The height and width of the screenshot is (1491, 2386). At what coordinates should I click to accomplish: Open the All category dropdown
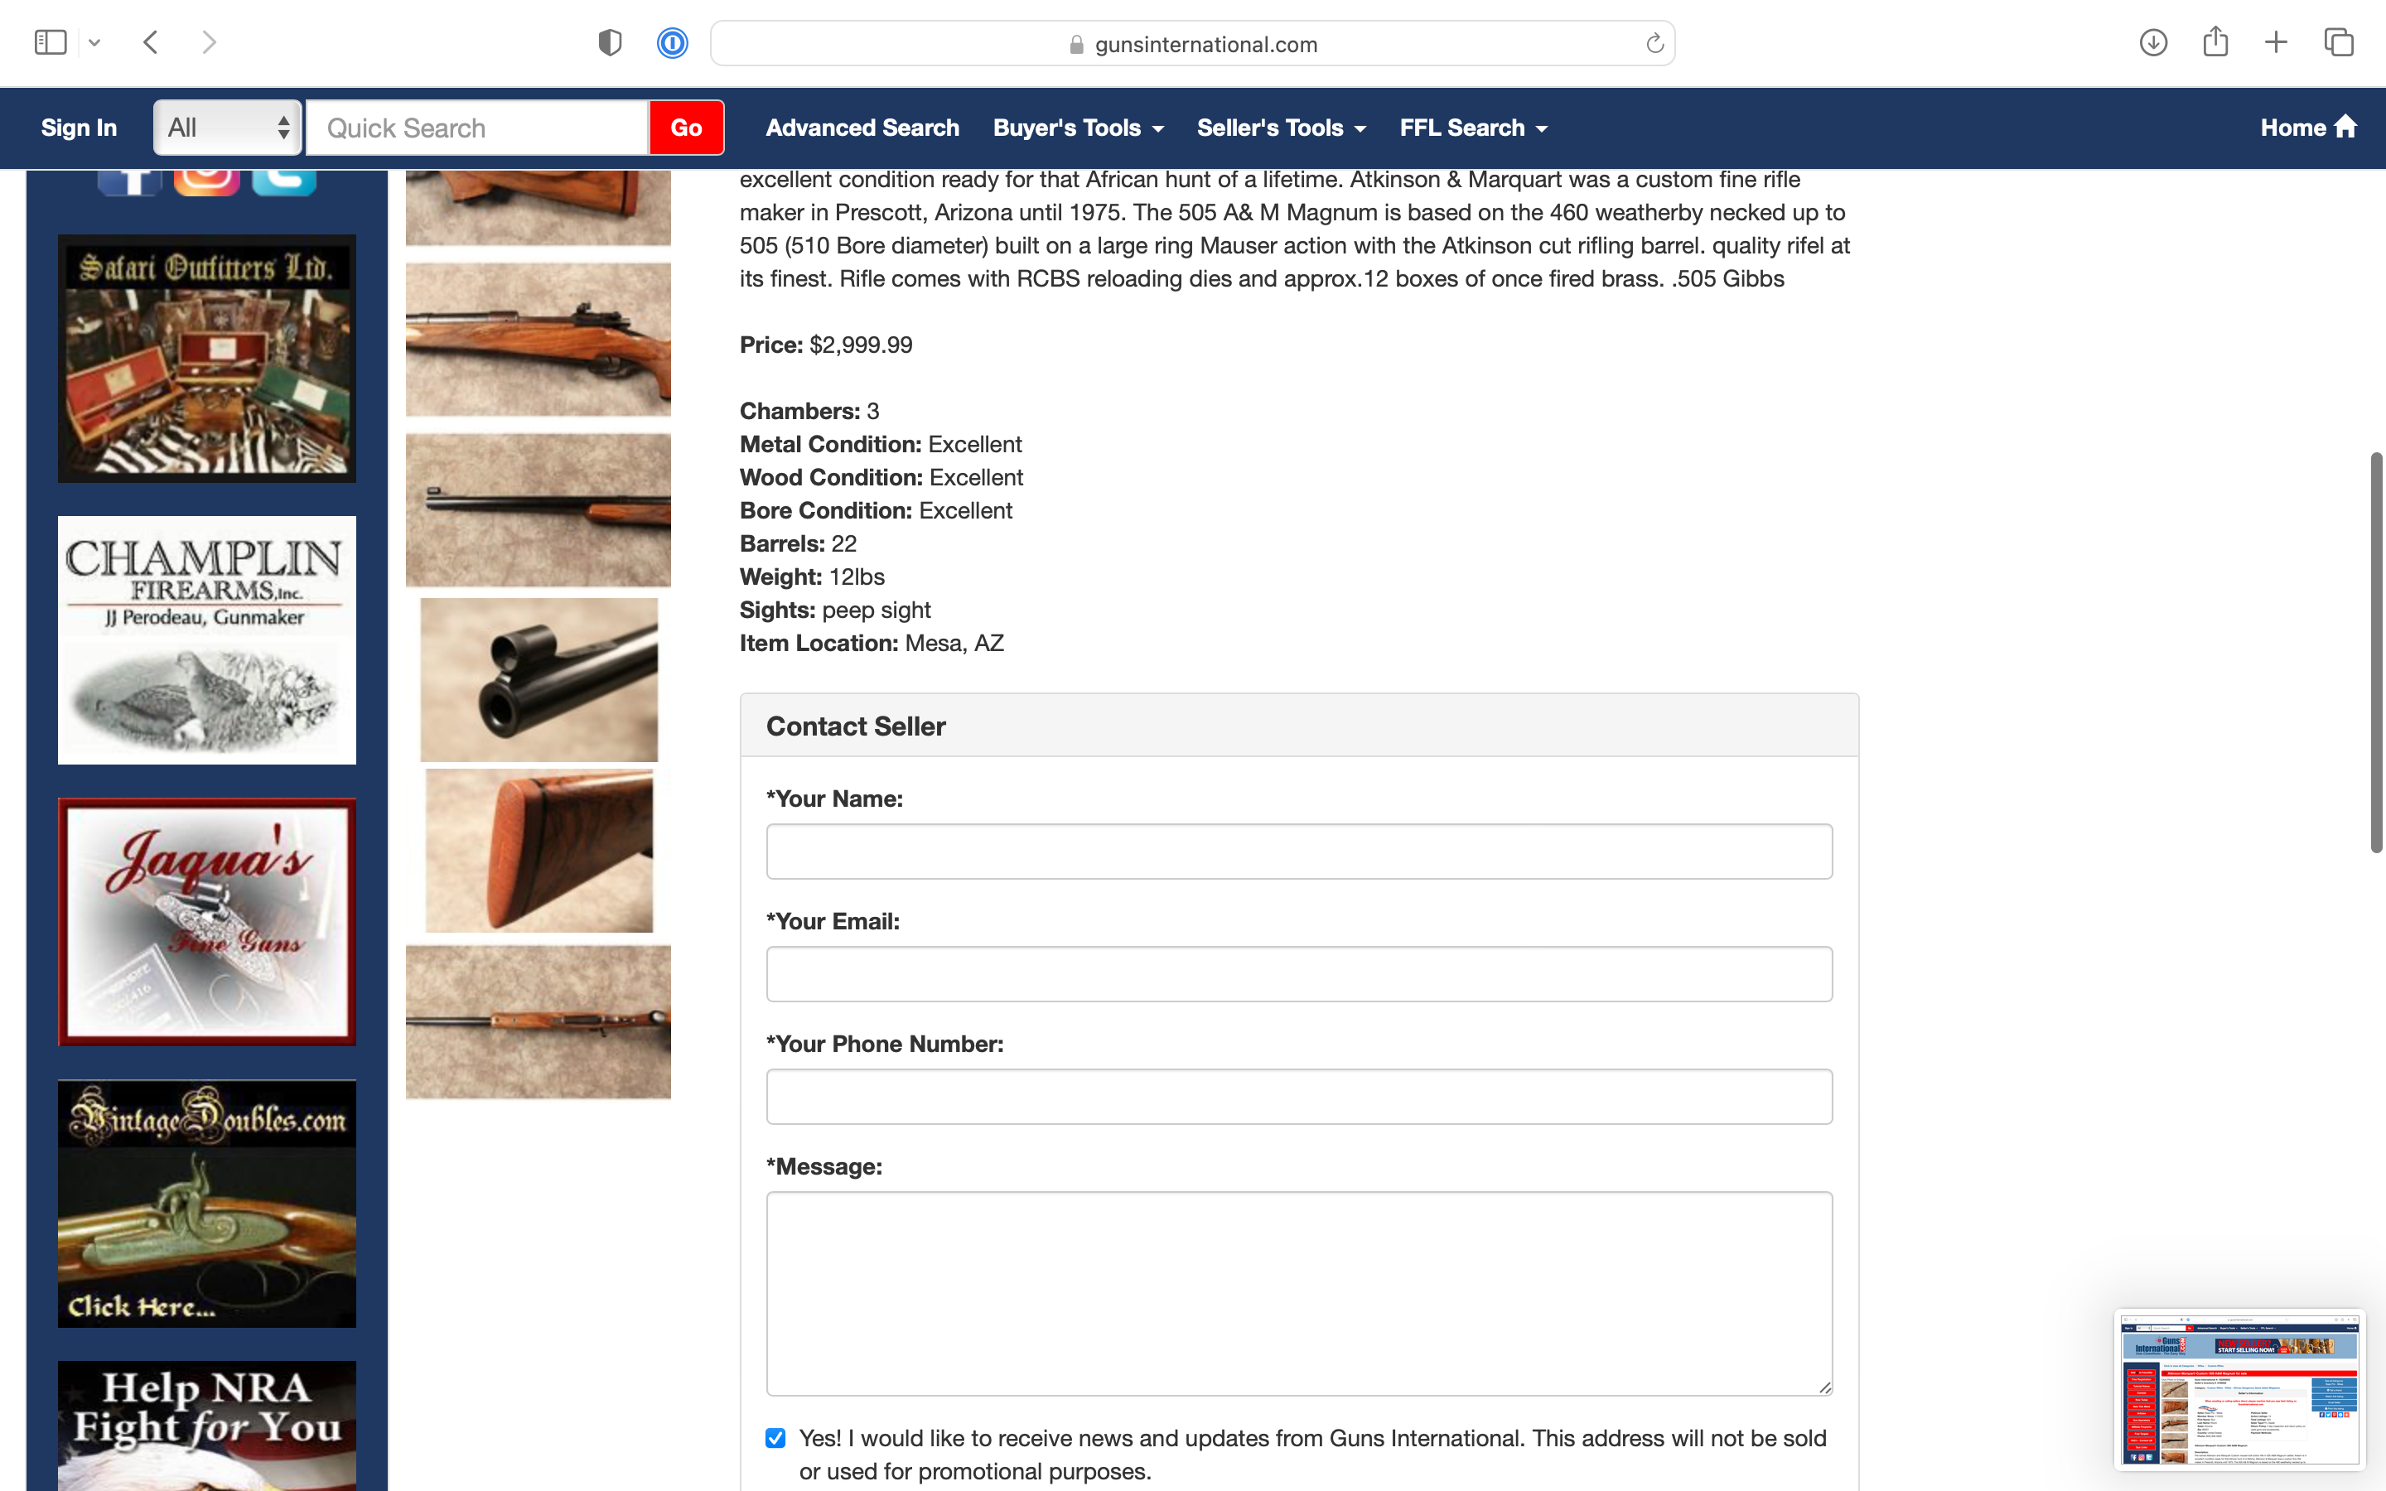click(x=228, y=128)
